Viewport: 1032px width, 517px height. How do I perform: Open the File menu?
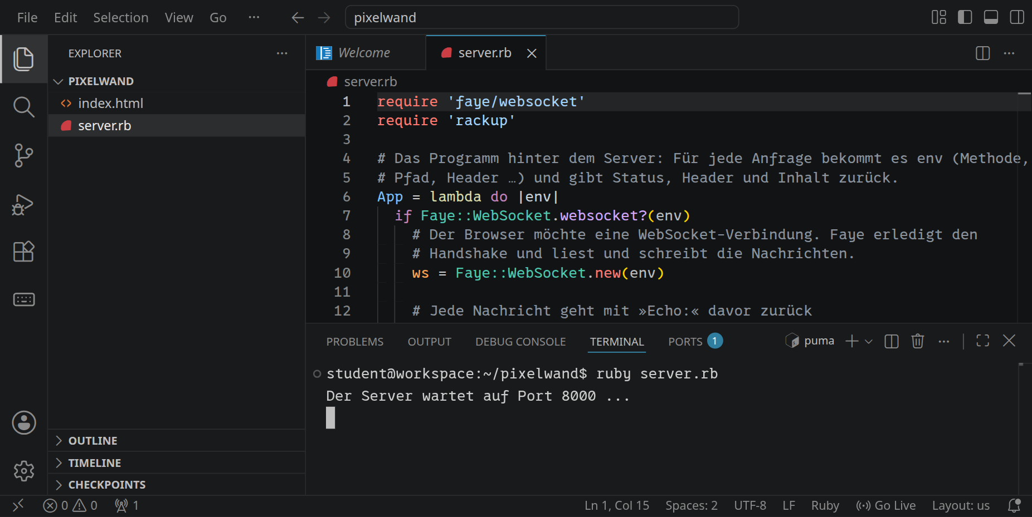point(27,18)
